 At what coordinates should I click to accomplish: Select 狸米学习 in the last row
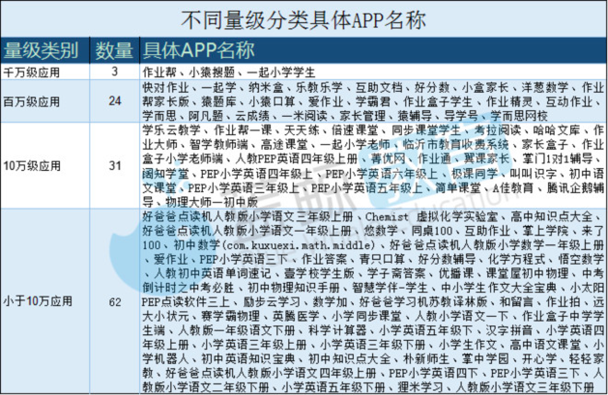[x=420, y=387]
